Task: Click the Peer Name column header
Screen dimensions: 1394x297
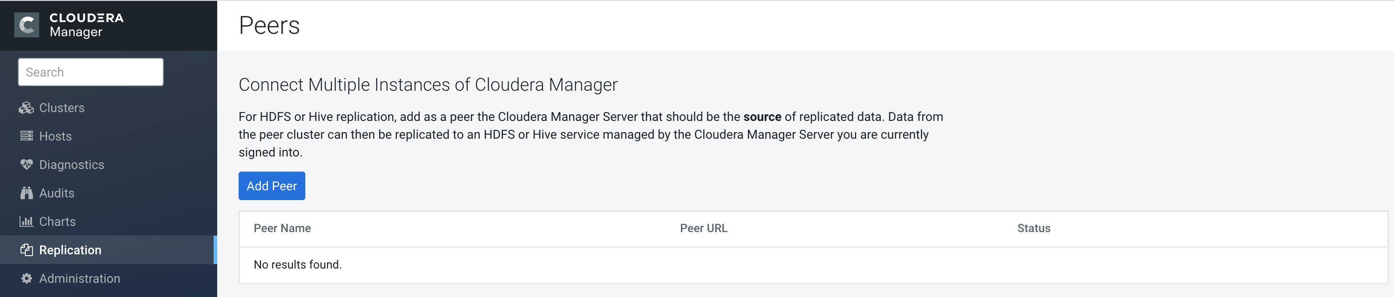Action: coord(283,228)
